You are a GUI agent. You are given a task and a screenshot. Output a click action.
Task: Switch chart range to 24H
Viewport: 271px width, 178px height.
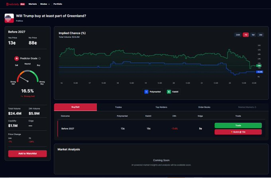point(238,35)
